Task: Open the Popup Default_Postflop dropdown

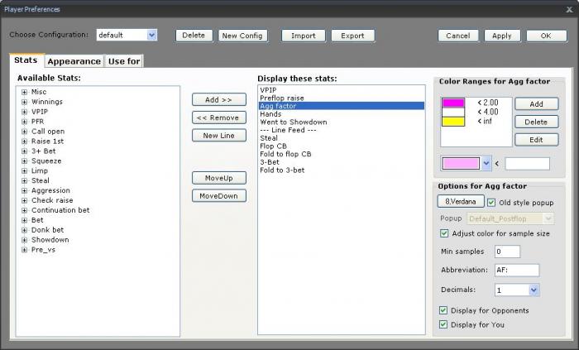Action: (510, 218)
